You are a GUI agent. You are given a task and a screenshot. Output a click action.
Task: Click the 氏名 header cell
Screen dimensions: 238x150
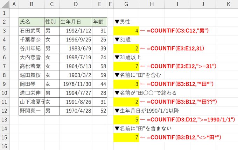point(31,22)
